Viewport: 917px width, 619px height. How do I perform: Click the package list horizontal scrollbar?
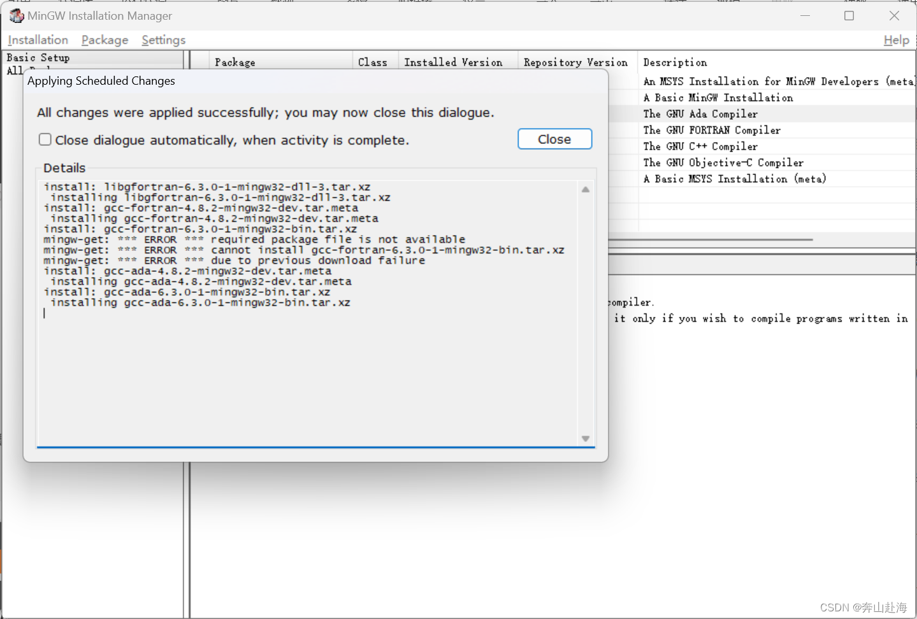pos(711,239)
